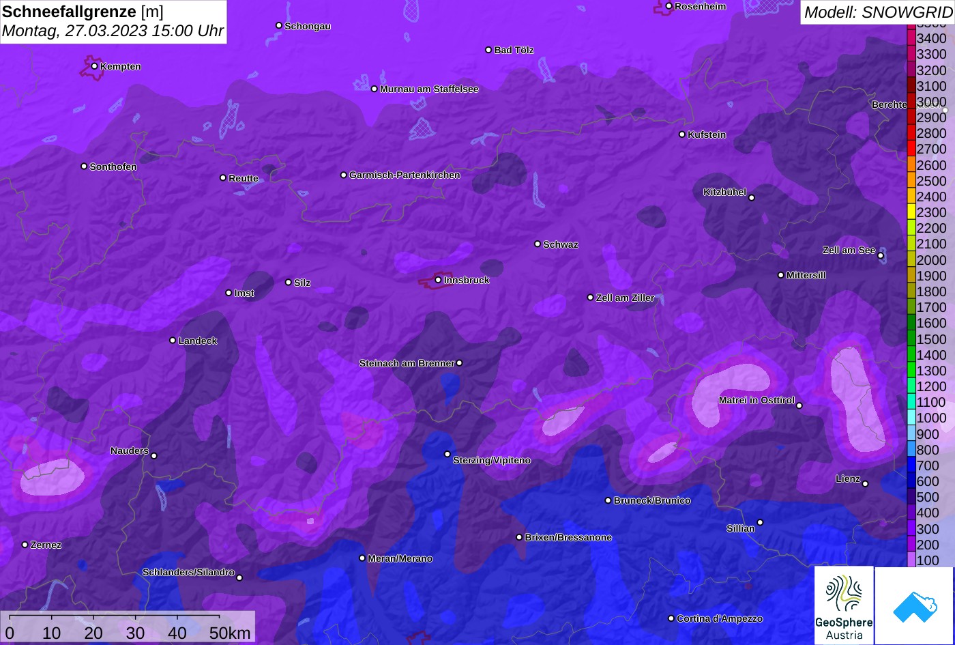Click the blue cloud arrow logo
The width and height of the screenshot is (955, 645).
[x=915, y=606]
